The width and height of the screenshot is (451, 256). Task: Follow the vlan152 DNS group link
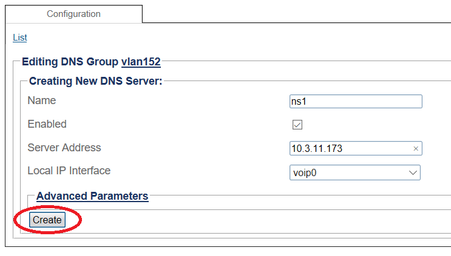141,62
